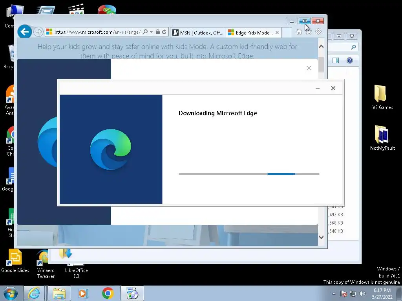Screen dimensions: 402x301
Task: Click the 568 KB size entry in Explorer
Action: click(336, 223)
